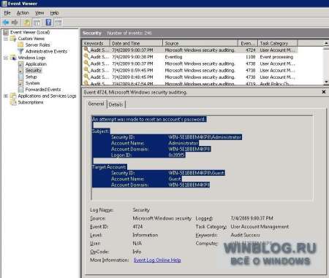
Task: Select the Application log
Action: (36, 64)
